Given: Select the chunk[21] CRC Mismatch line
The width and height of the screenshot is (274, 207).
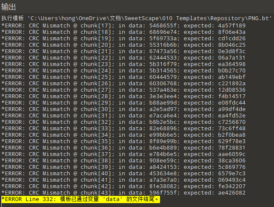Looking at the screenshot, I should pyautogui.click(x=123, y=51).
